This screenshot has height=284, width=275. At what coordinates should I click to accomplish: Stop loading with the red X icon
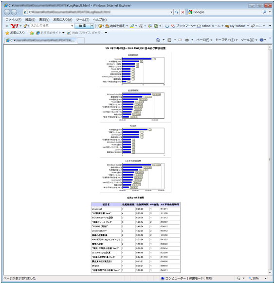183,12
